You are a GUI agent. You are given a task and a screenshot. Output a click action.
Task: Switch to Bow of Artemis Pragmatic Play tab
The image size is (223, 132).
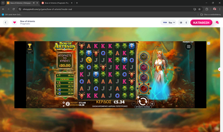tap(57, 3)
